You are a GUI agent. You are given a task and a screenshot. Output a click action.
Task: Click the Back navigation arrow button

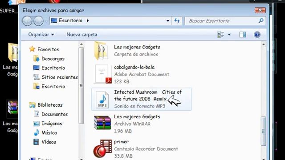coord(27,21)
